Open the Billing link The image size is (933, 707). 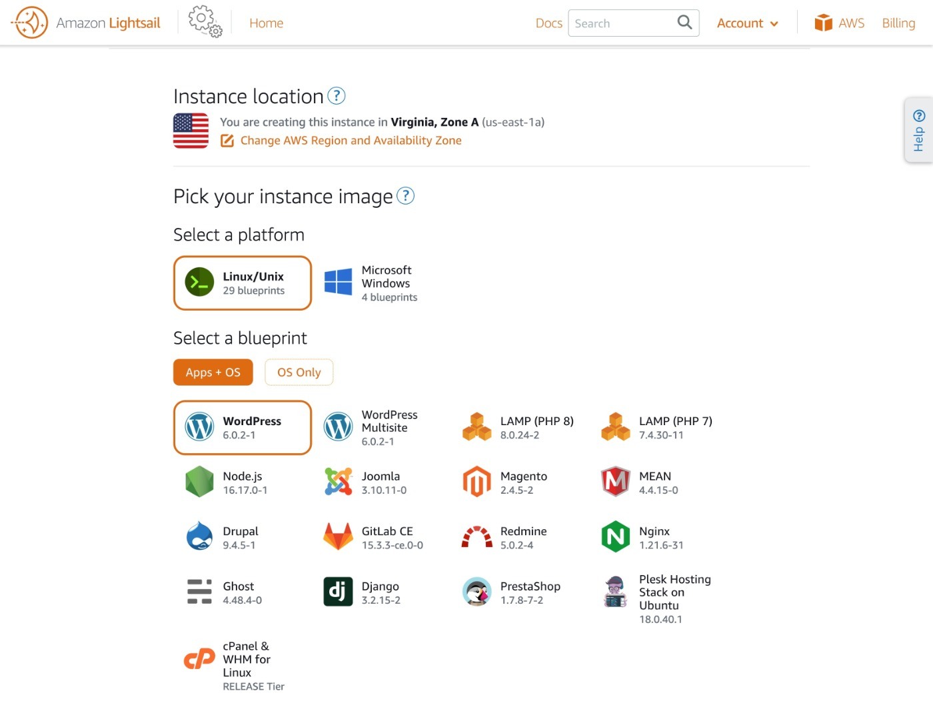[898, 23]
